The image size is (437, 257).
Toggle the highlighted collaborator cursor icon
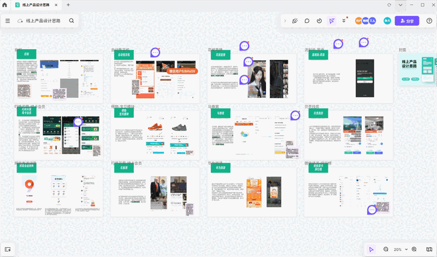pos(332,21)
